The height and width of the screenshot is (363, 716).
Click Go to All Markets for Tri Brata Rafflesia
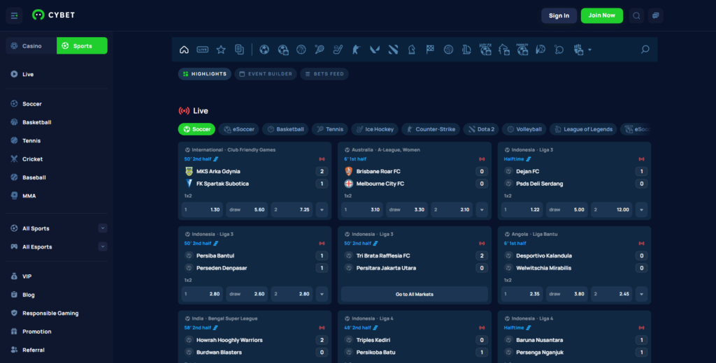click(415, 294)
